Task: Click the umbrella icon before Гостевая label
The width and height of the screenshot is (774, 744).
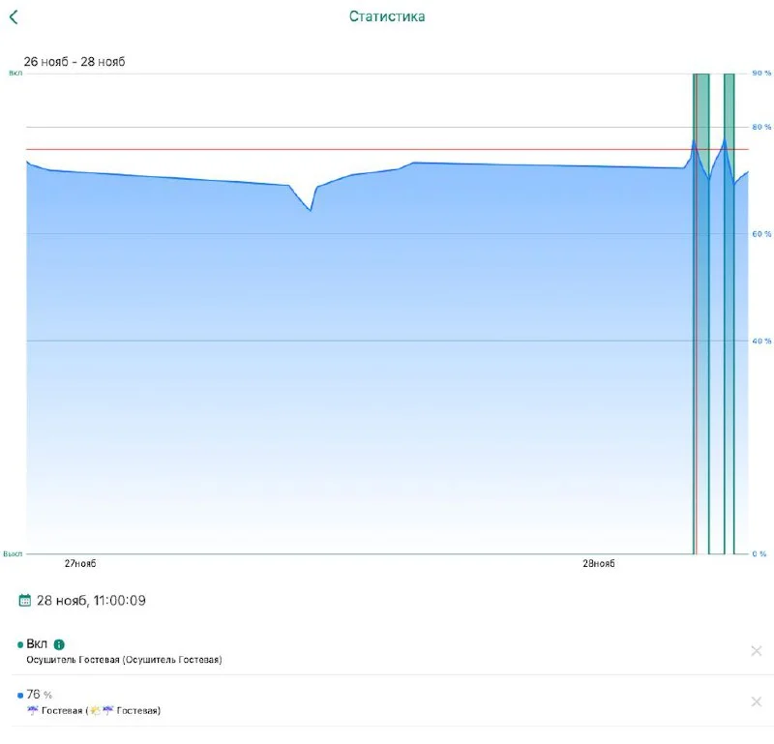Action: [x=33, y=711]
